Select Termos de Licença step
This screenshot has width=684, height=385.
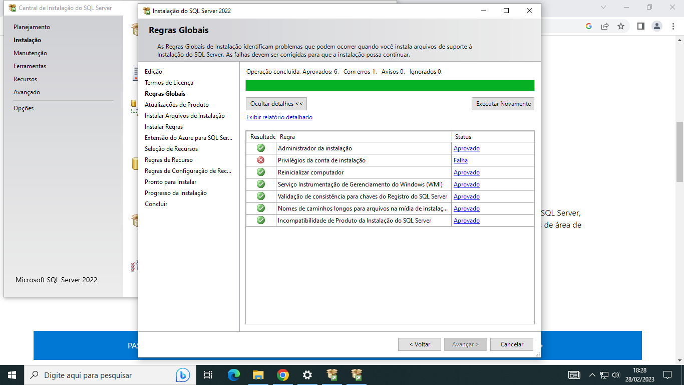[169, 83]
